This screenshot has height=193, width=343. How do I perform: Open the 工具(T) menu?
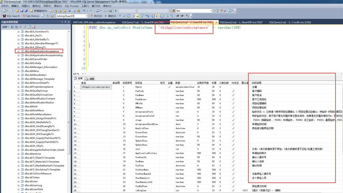point(85,6)
